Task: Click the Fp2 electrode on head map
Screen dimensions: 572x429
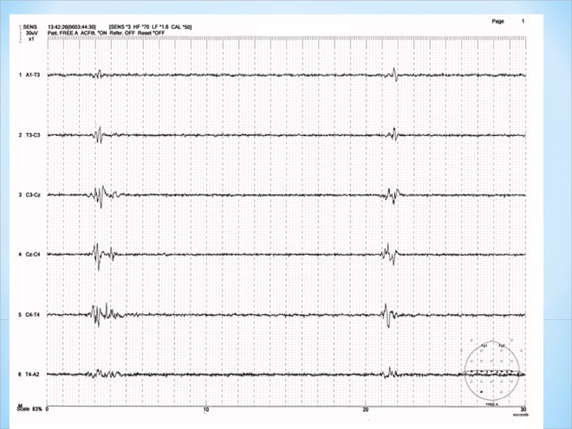Action: (x=501, y=346)
